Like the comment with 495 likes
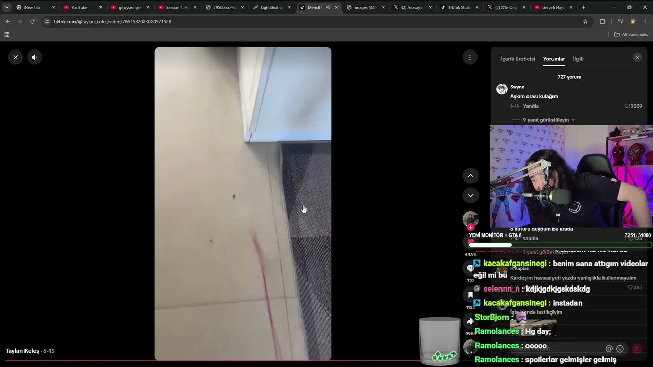Screen dimensions: 653x367 coord(634,287)
